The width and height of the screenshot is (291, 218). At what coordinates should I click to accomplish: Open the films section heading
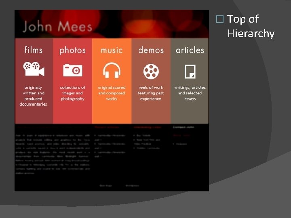[34, 50]
